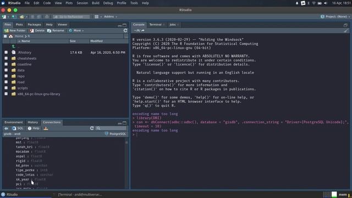The height and width of the screenshot is (198, 352).
Task: Open the More dropdown in Files pane
Action: coord(76,31)
